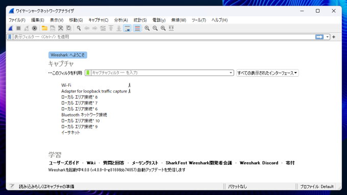Select イーサネット interface
This screenshot has height=195, width=347.
coord(70,133)
